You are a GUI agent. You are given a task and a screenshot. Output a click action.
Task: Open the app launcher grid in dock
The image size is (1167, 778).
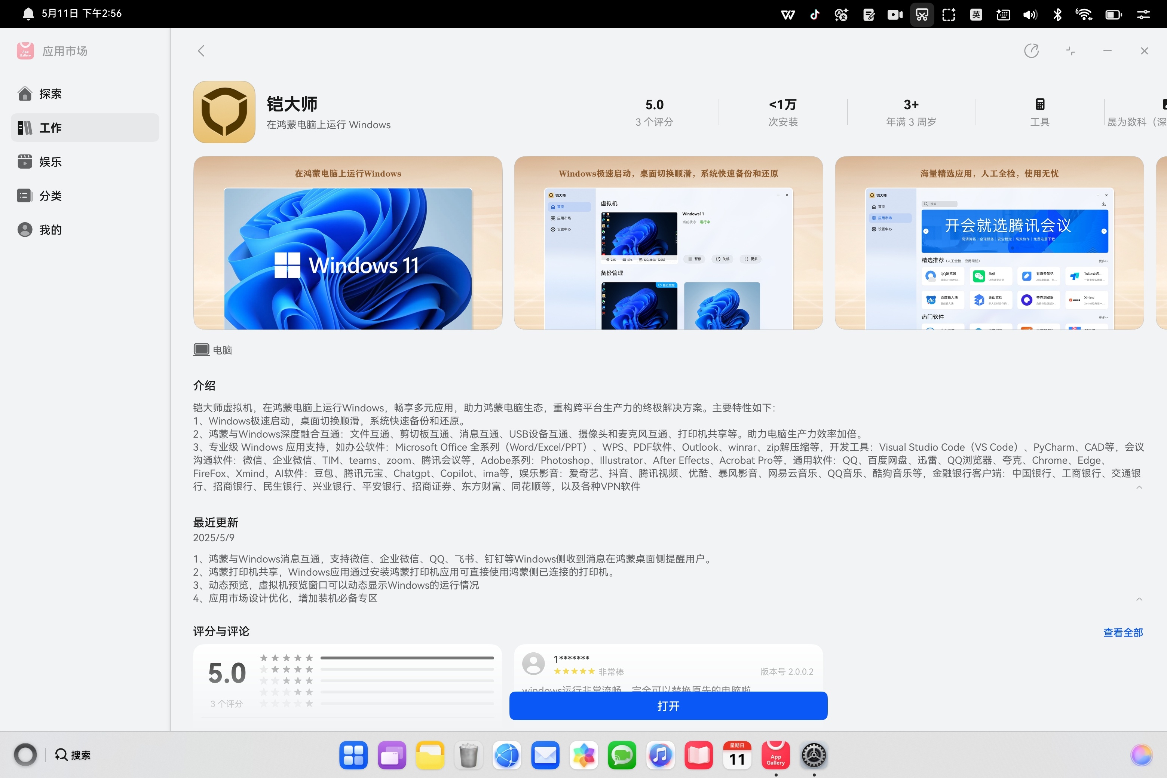pyautogui.click(x=353, y=755)
